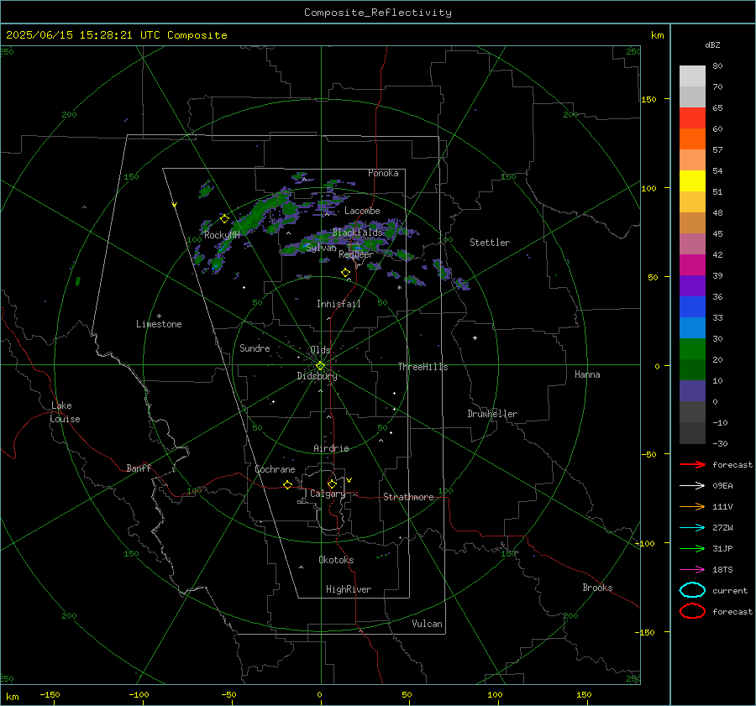
Task: Select the white 09EA arrow legend icon
Action: 692,486
